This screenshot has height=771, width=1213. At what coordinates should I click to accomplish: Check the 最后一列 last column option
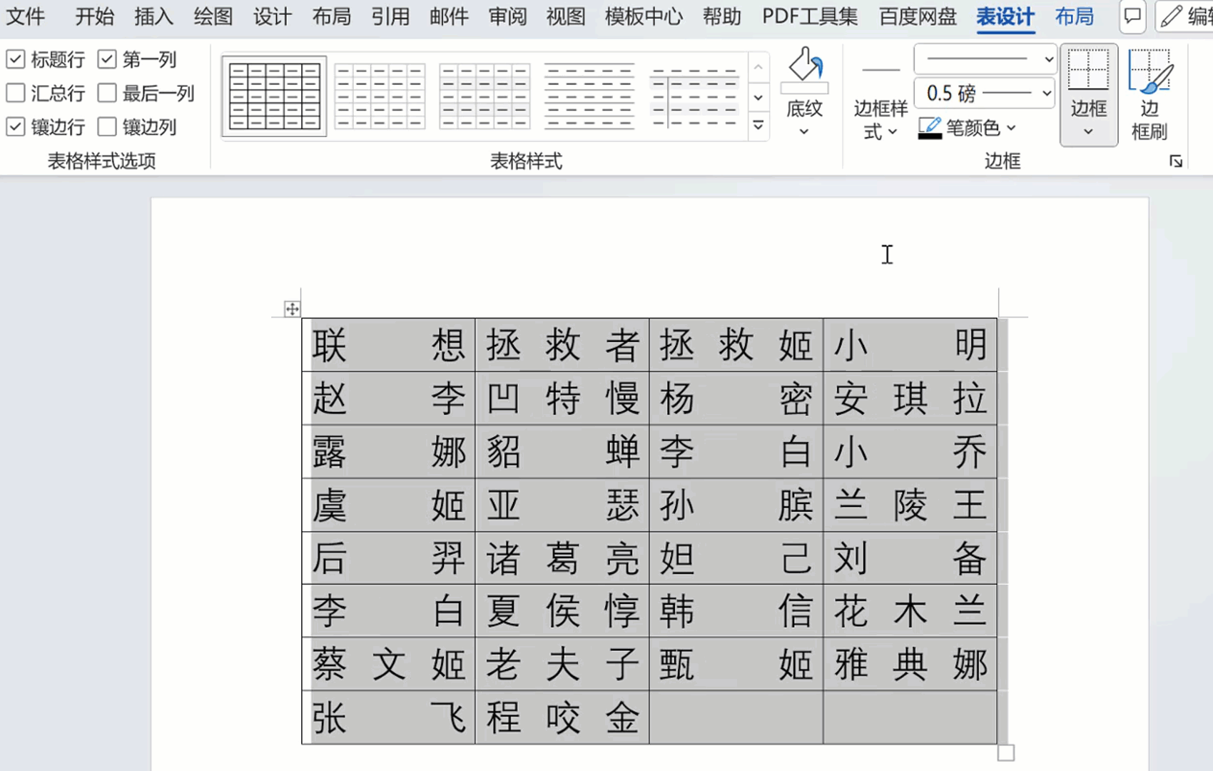tap(107, 93)
